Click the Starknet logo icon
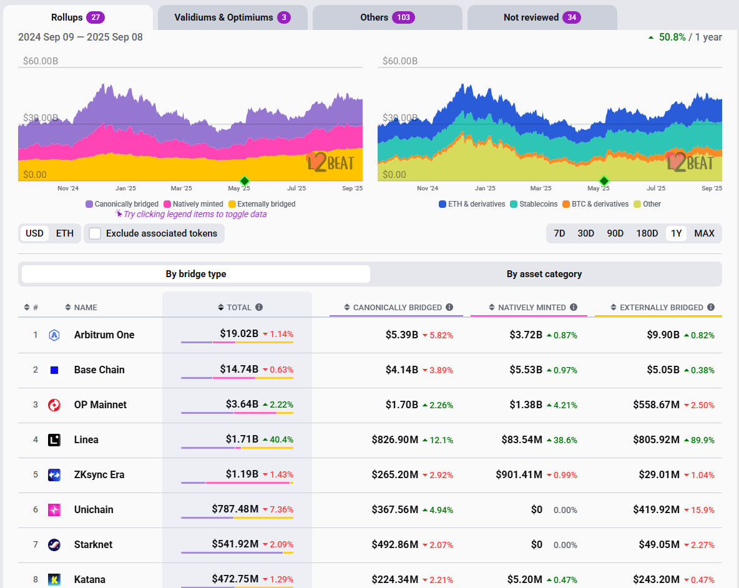This screenshot has height=588, width=739. pos(54,545)
